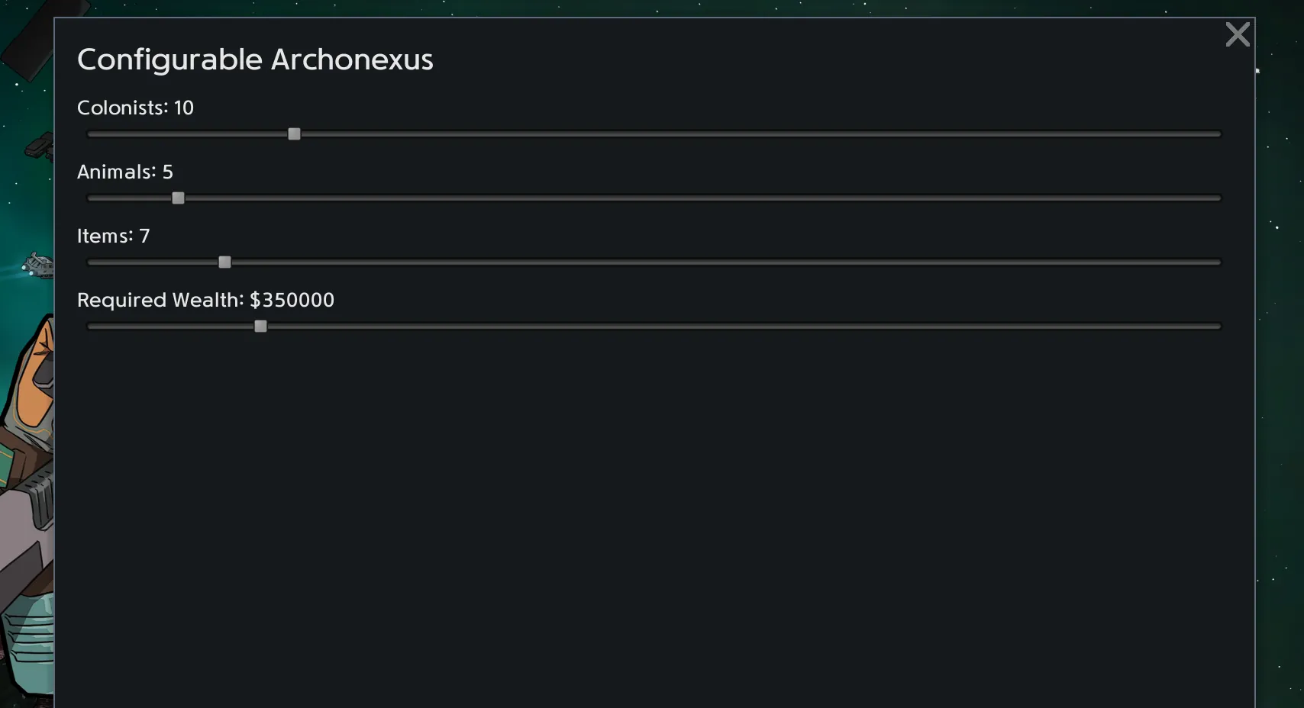The image size is (1304, 708).
Task: Click the "Required Wealth: $350000" label
Action: [x=205, y=300]
